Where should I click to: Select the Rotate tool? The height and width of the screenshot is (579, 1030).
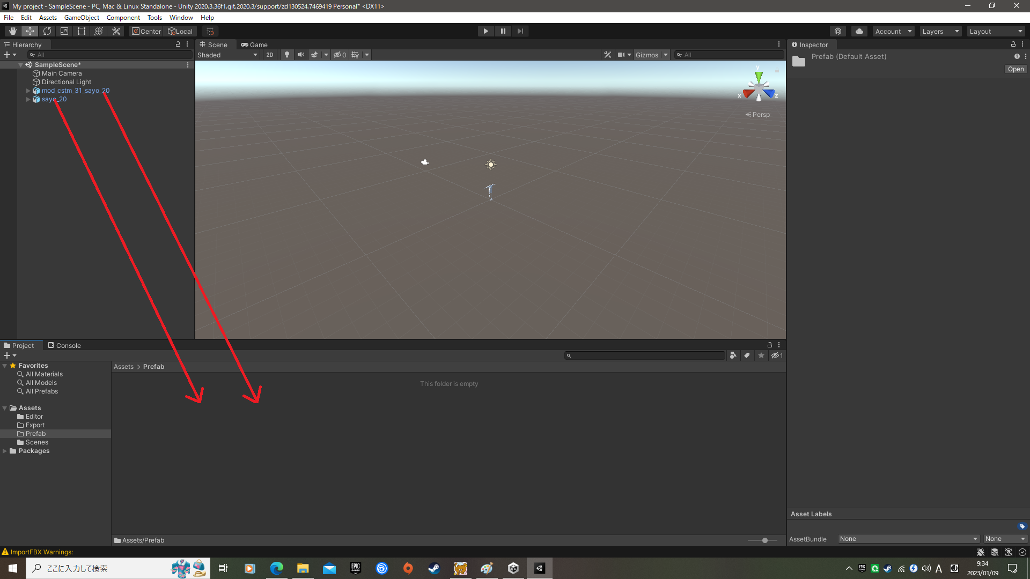coord(47,31)
